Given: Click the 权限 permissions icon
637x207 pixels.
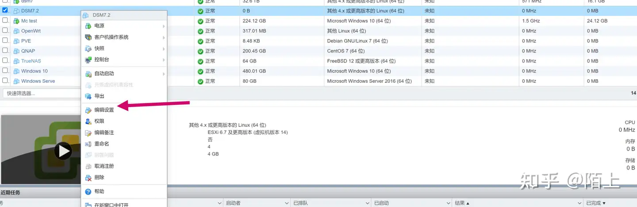Looking at the screenshot, I should tap(88, 121).
